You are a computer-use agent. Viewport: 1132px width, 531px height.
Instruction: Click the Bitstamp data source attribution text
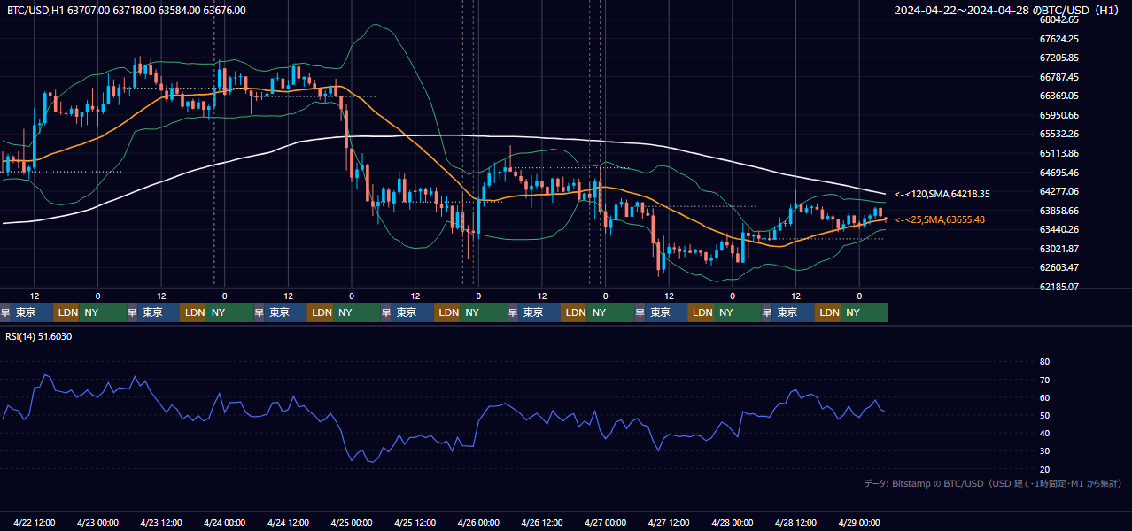tap(993, 483)
